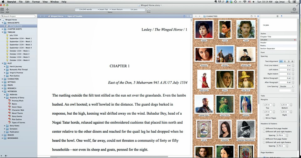Expand the Hero's Journey folder
Screen dimensions: 301x158
[x=5, y=66]
